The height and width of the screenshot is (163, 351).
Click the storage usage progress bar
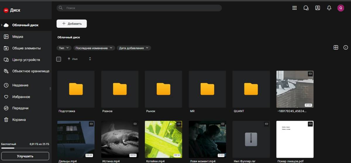(x=25, y=148)
